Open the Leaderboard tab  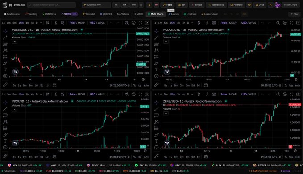[209, 14]
